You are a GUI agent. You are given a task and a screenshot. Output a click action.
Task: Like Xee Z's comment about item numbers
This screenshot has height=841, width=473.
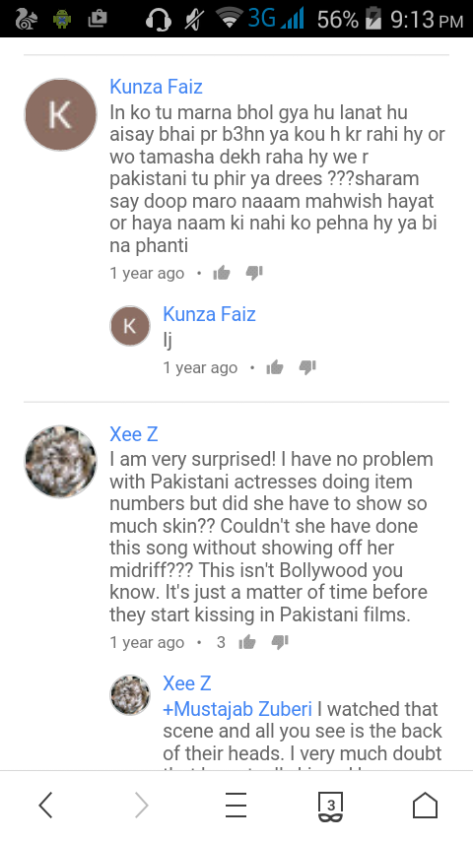247,642
